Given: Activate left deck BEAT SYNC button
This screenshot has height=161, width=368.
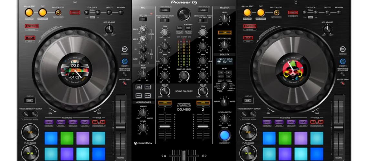Looking at the screenshot, I should click(125, 49).
